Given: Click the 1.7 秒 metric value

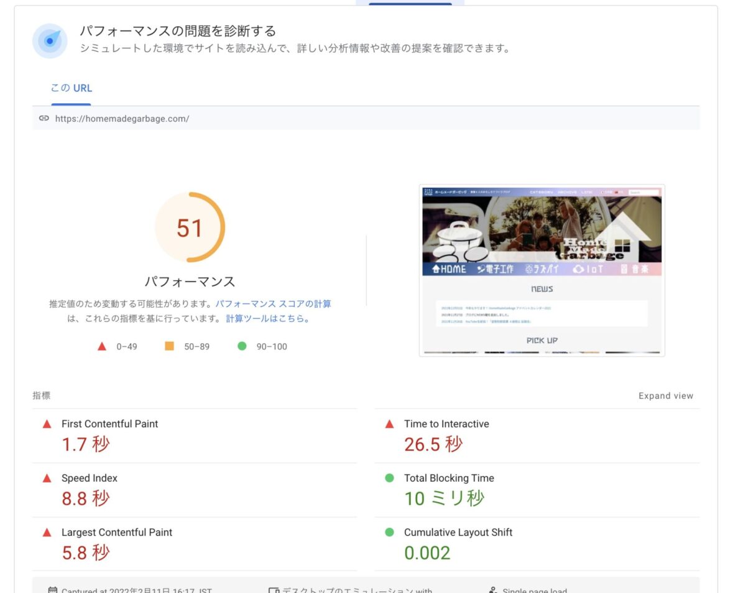Looking at the screenshot, I should coord(86,444).
